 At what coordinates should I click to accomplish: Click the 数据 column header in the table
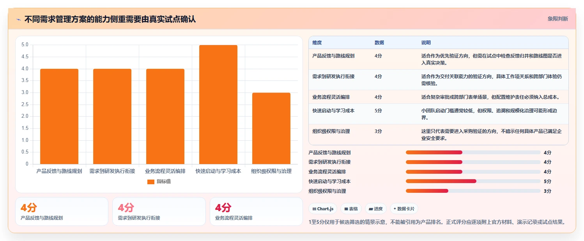pos(379,42)
